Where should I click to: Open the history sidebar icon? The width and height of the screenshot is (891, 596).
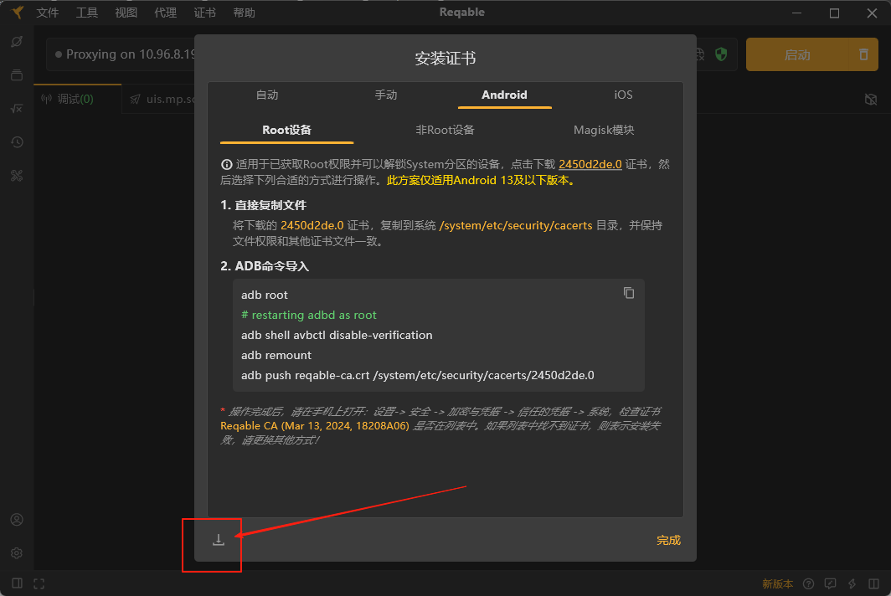pyautogui.click(x=17, y=142)
